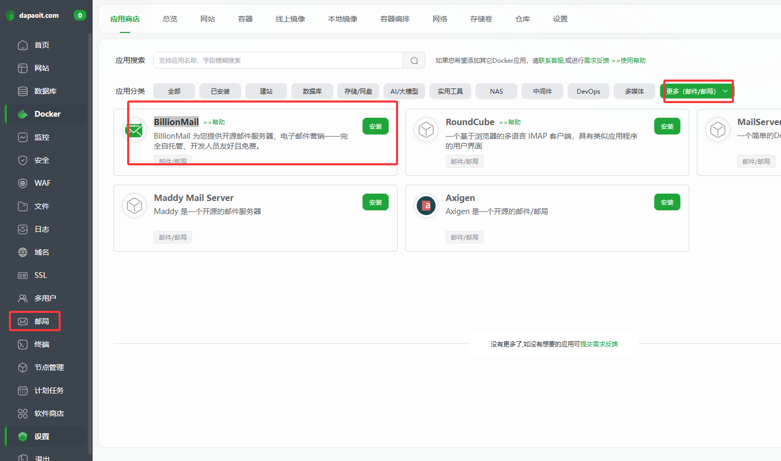Open the RoundCube 帮助 help link
Image resolution: width=781 pixels, height=461 pixels.
click(x=510, y=122)
